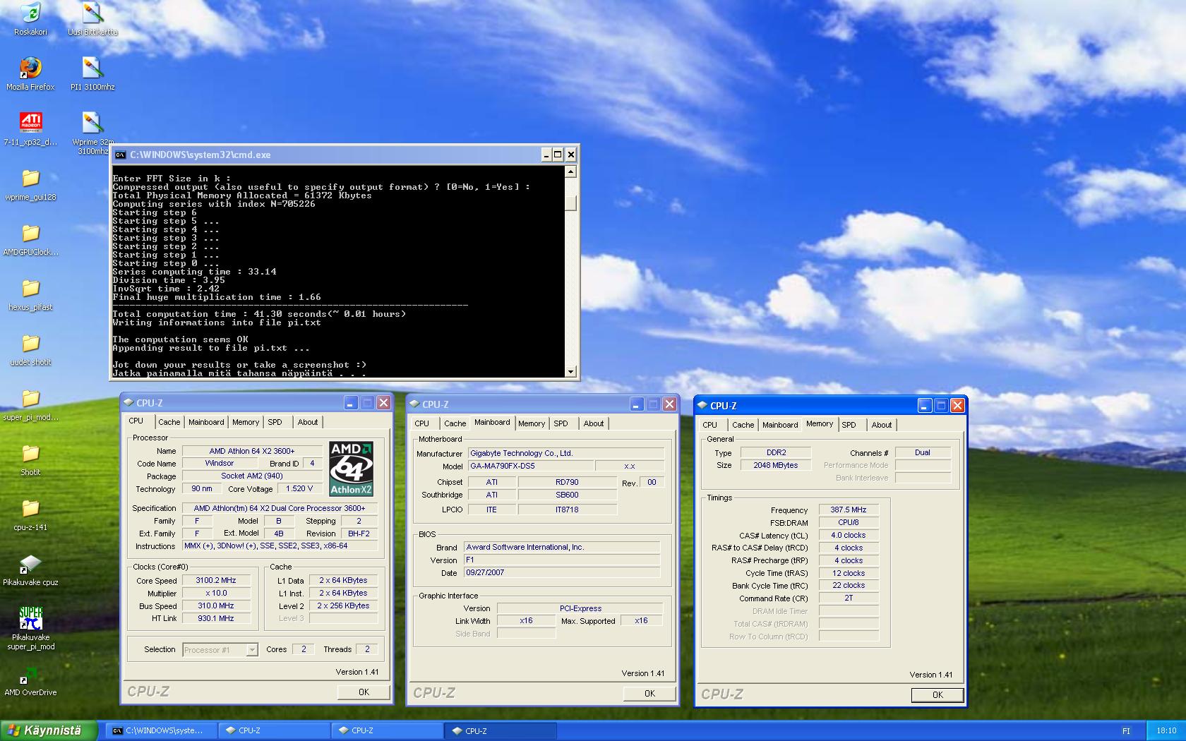
Task: Click the AMD Athlon 64 X2 logo
Action: pos(351,469)
